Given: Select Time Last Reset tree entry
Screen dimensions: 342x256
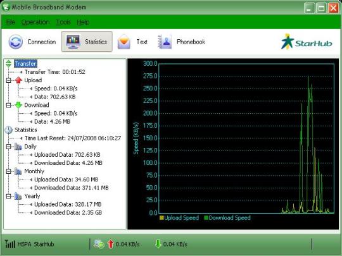Looking at the screenshot, I should (x=73, y=138).
